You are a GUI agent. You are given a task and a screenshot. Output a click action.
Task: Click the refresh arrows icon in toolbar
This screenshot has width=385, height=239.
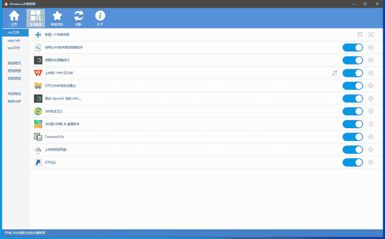[78, 16]
